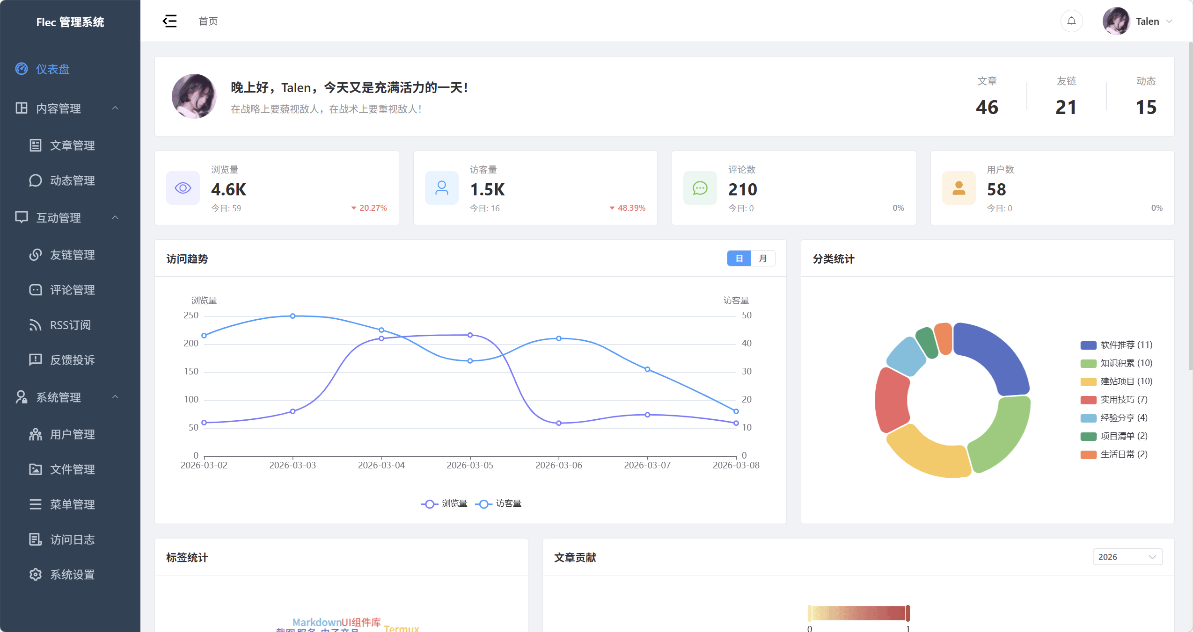Click the 友链 count 21
The image size is (1193, 632).
click(1066, 108)
